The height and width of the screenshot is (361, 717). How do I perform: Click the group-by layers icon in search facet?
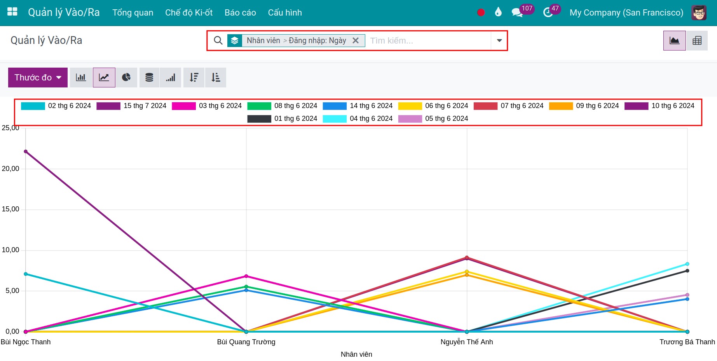point(235,40)
